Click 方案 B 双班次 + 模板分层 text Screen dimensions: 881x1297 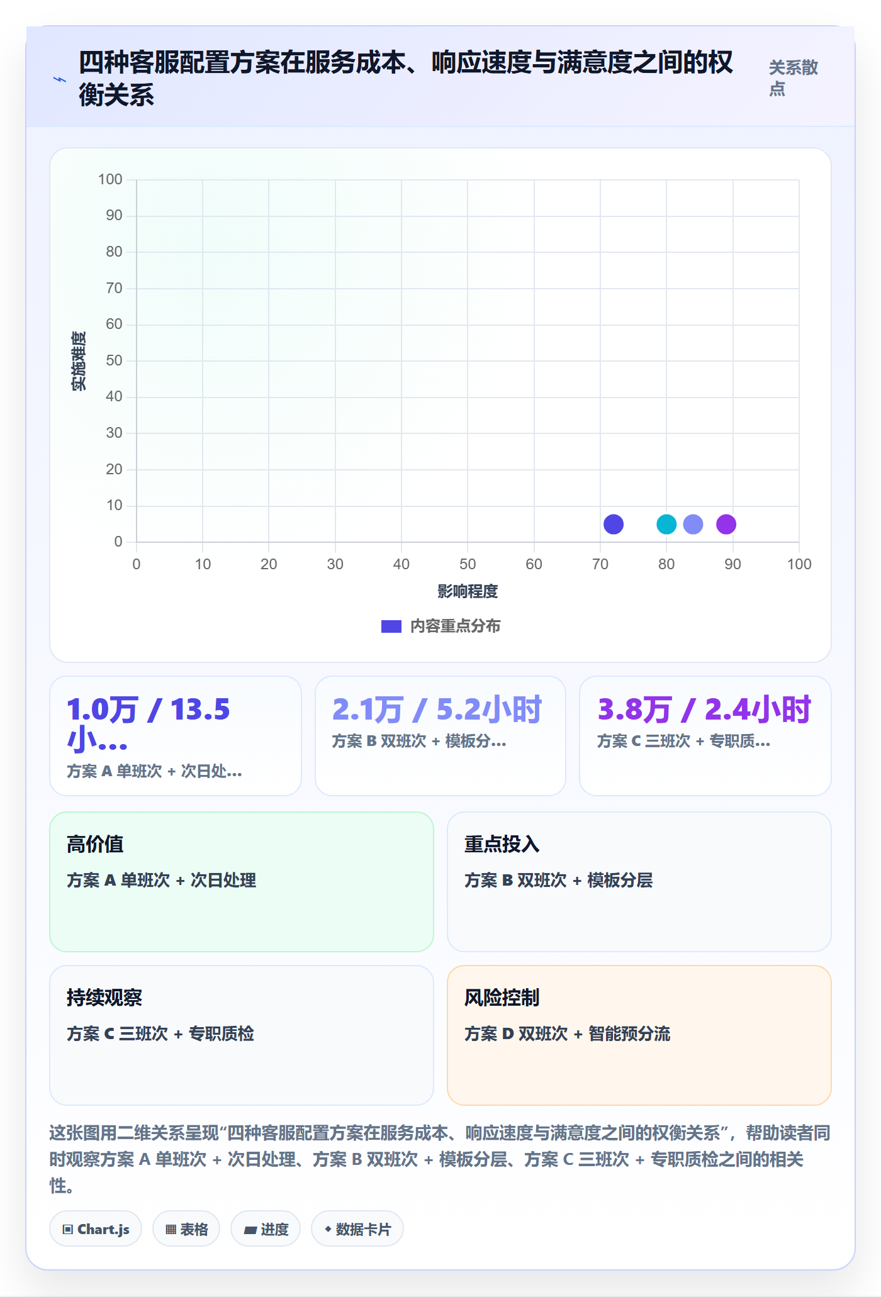pyautogui.click(x=559, y=880)
